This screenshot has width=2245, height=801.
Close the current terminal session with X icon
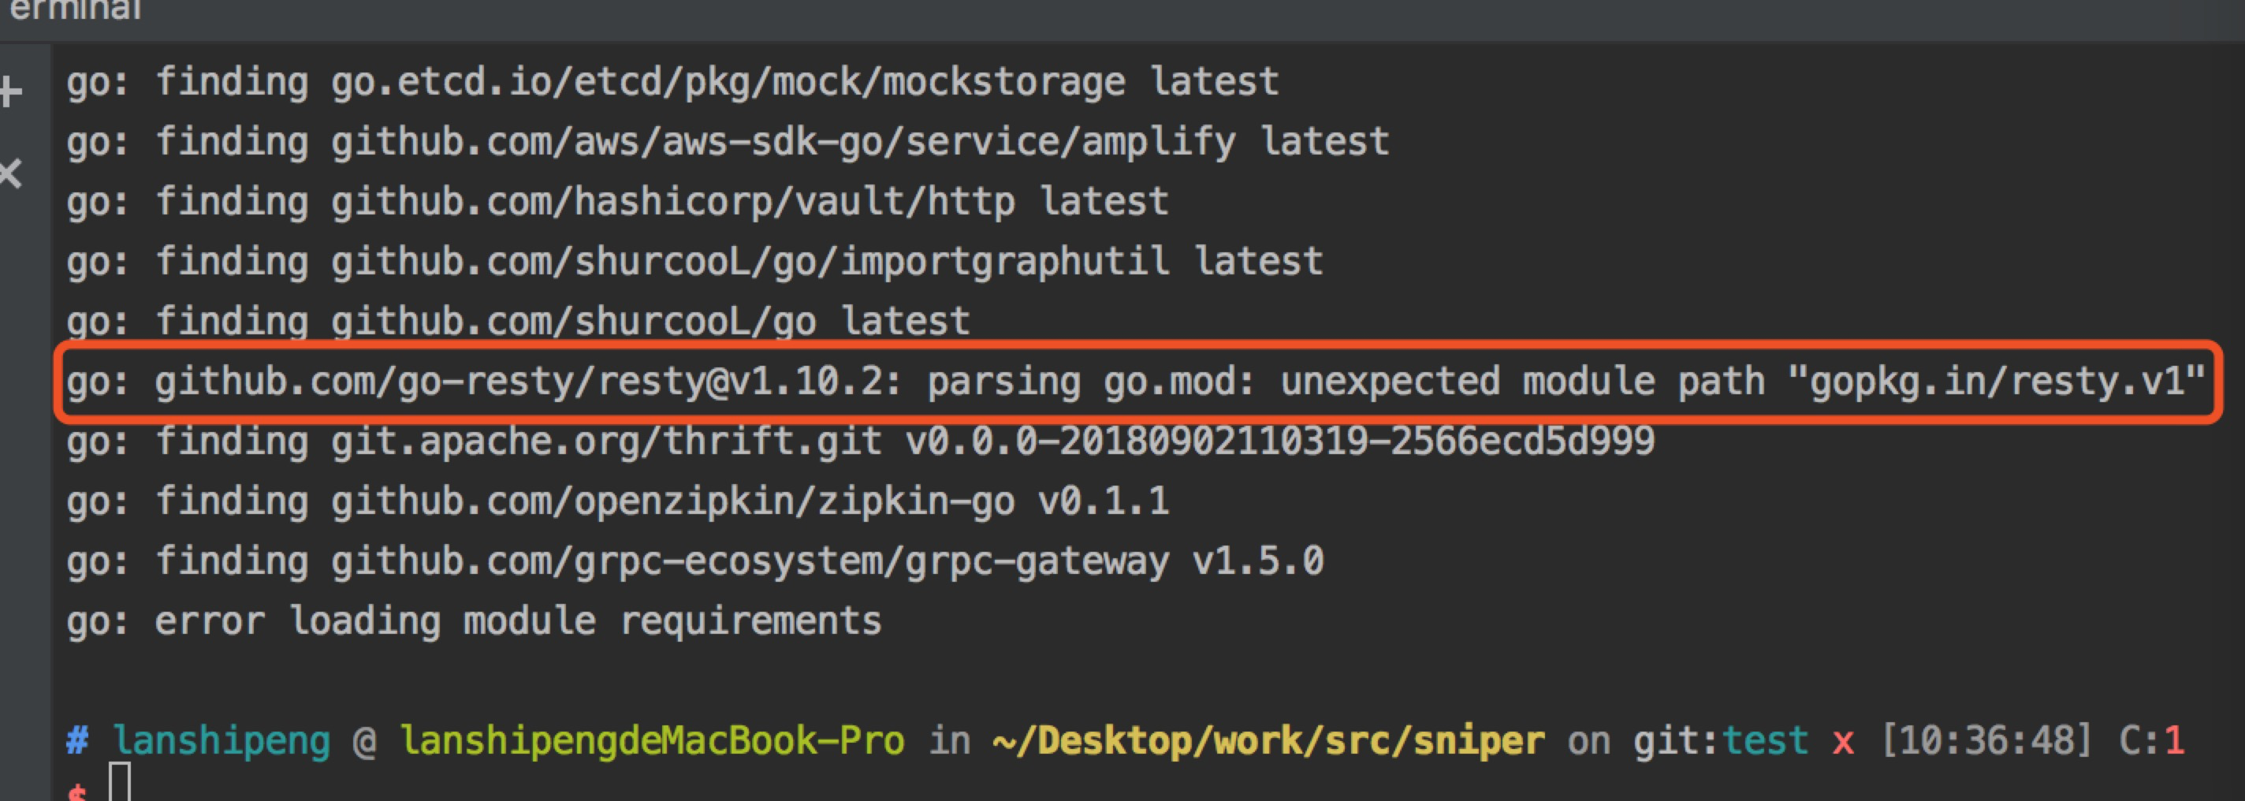pyautogui.click(x=10, y=173)
